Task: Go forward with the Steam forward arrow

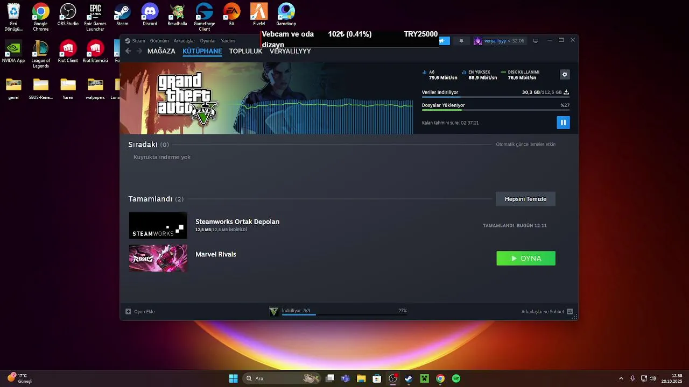Action: click(x=139, y=51)
